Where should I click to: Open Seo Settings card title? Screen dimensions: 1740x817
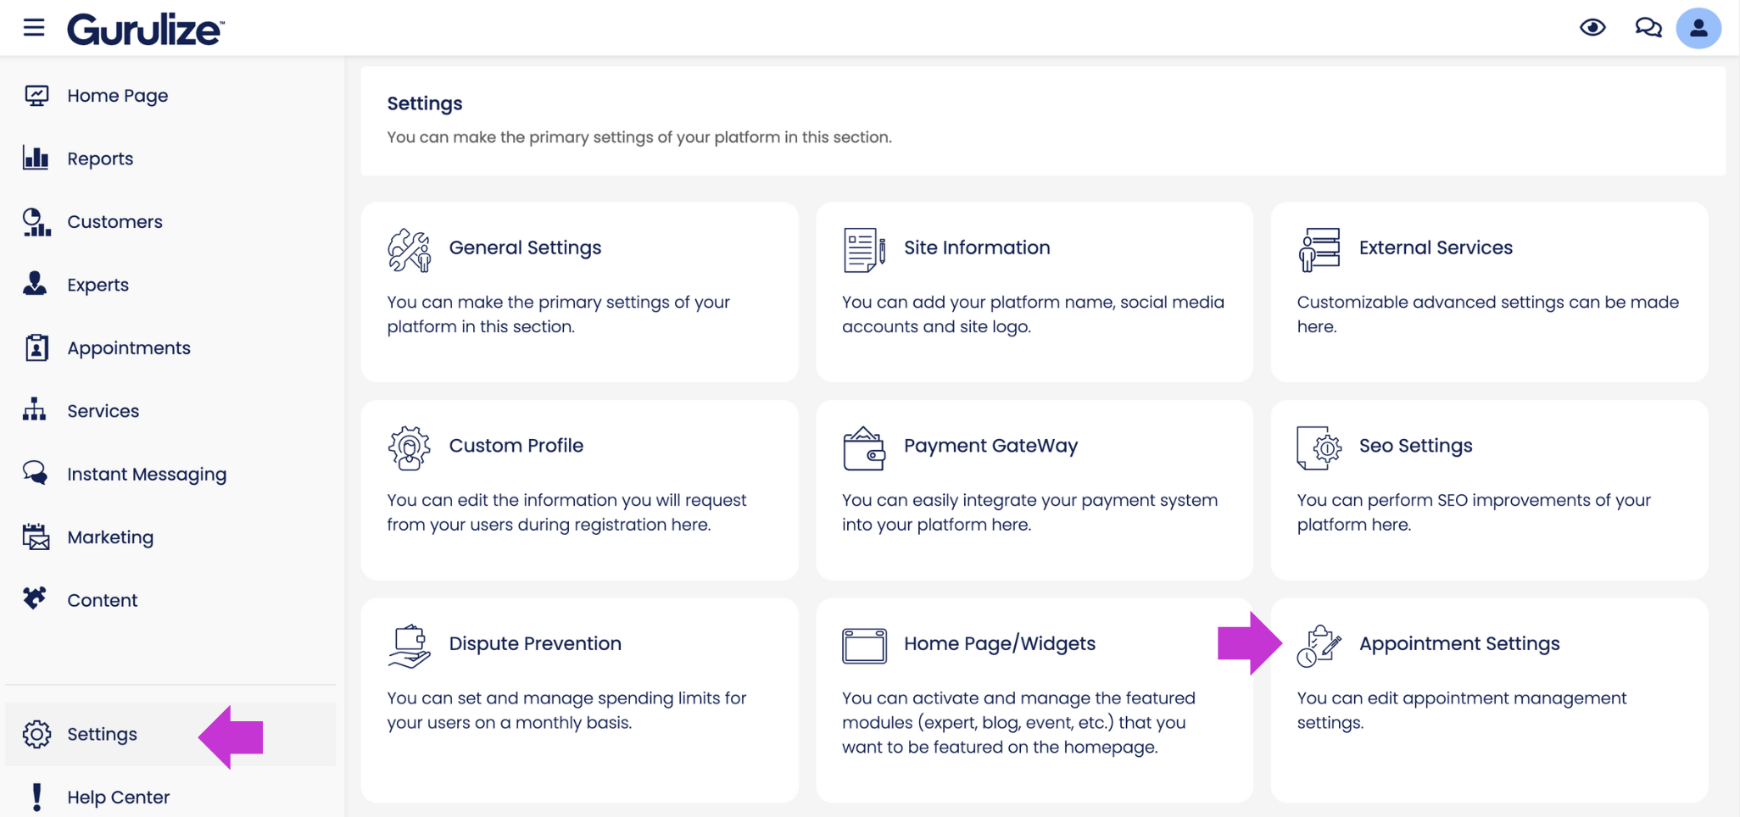pyautogui.click(x=1415, y=446)
